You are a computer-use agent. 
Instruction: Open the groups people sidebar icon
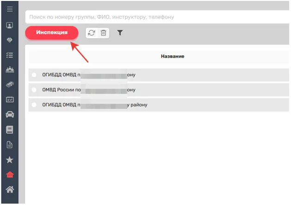click(9, 70)
